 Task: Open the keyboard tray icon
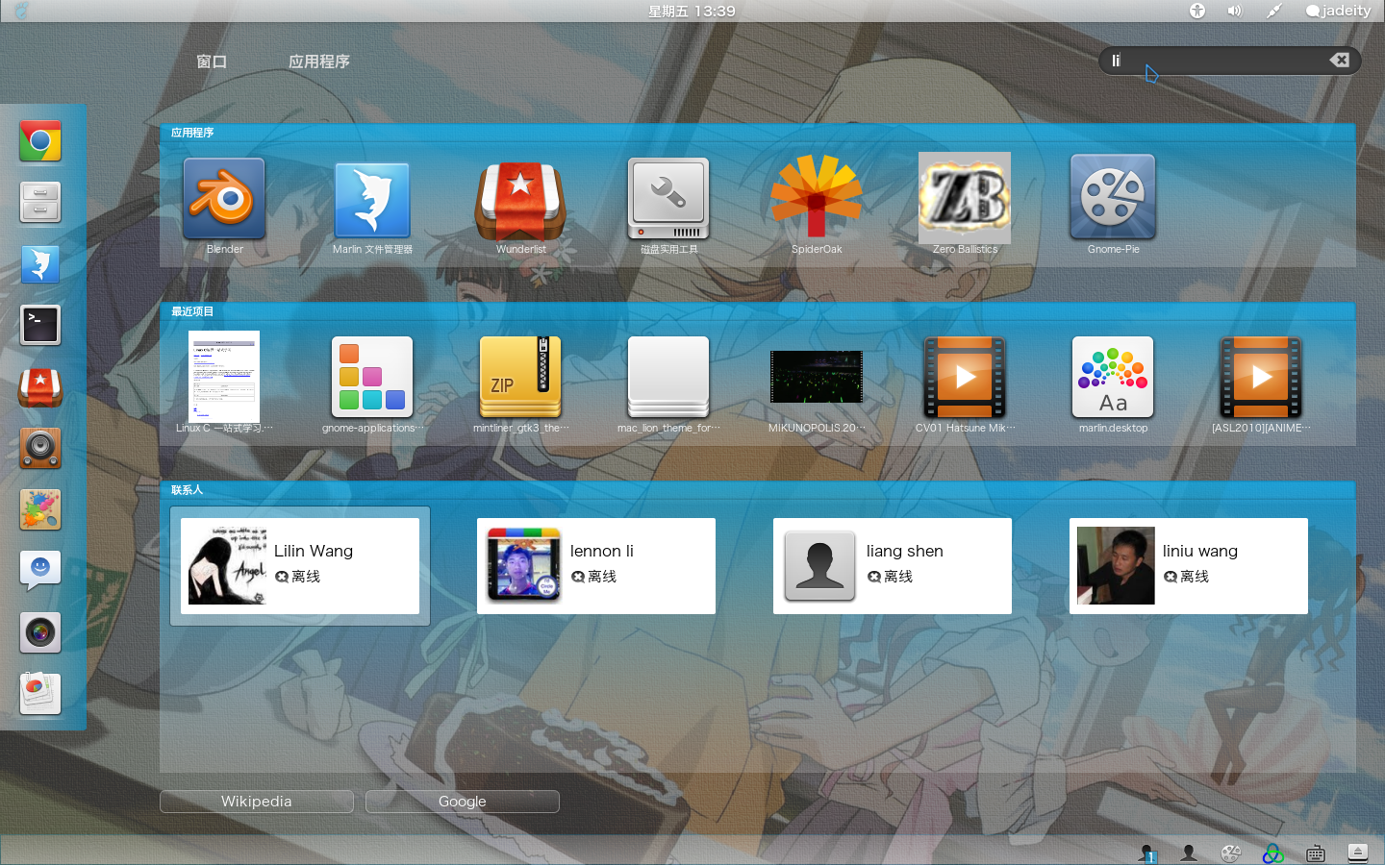pos(1316,853)
